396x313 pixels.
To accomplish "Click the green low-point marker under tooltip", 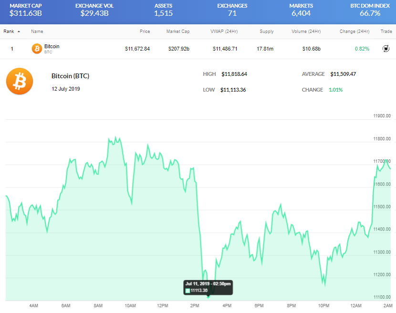I will (208, 297).
